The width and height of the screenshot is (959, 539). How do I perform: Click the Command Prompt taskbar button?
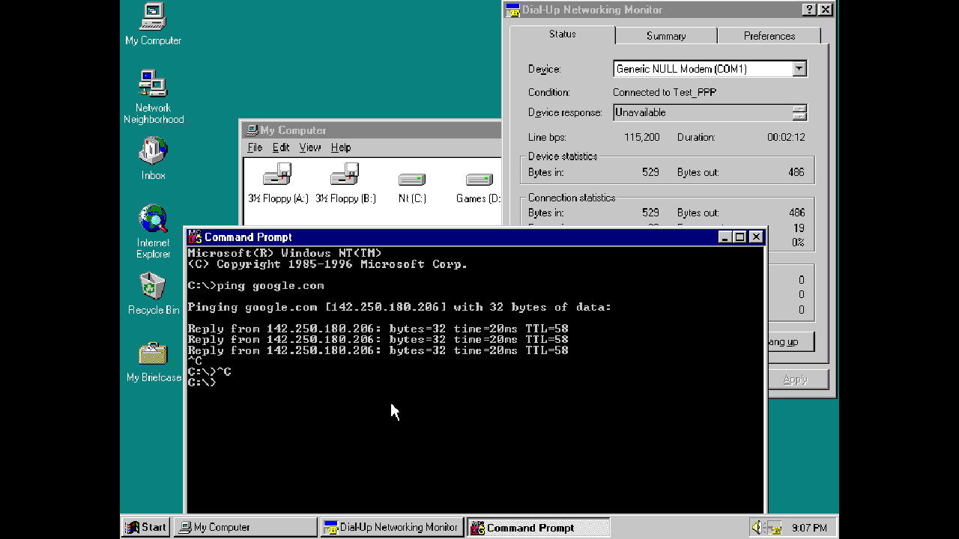pyautogui.click(x=538, y=527)
